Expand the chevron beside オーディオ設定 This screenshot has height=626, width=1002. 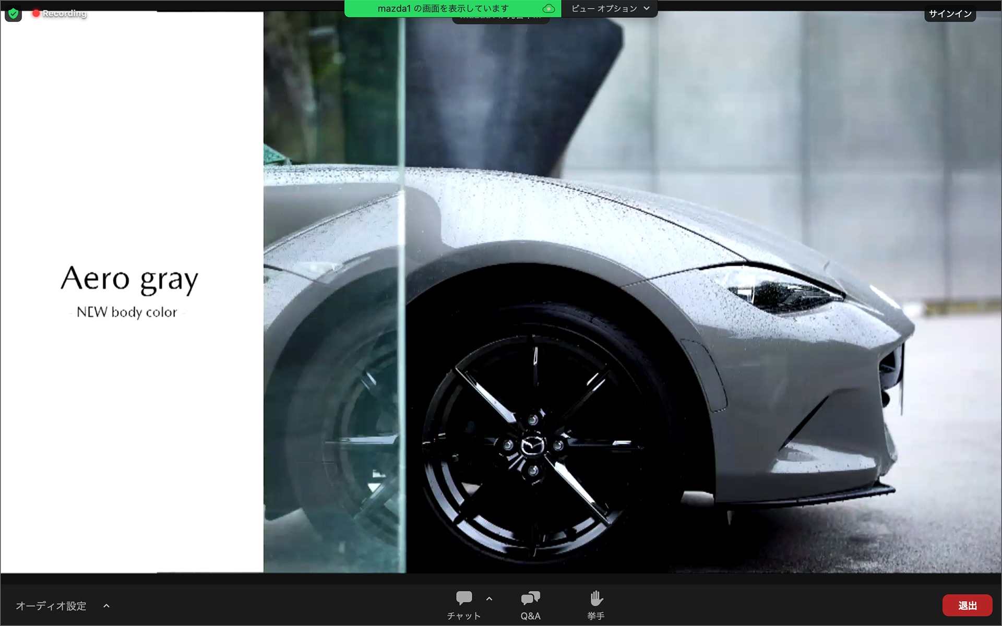(x=106, y=606)
